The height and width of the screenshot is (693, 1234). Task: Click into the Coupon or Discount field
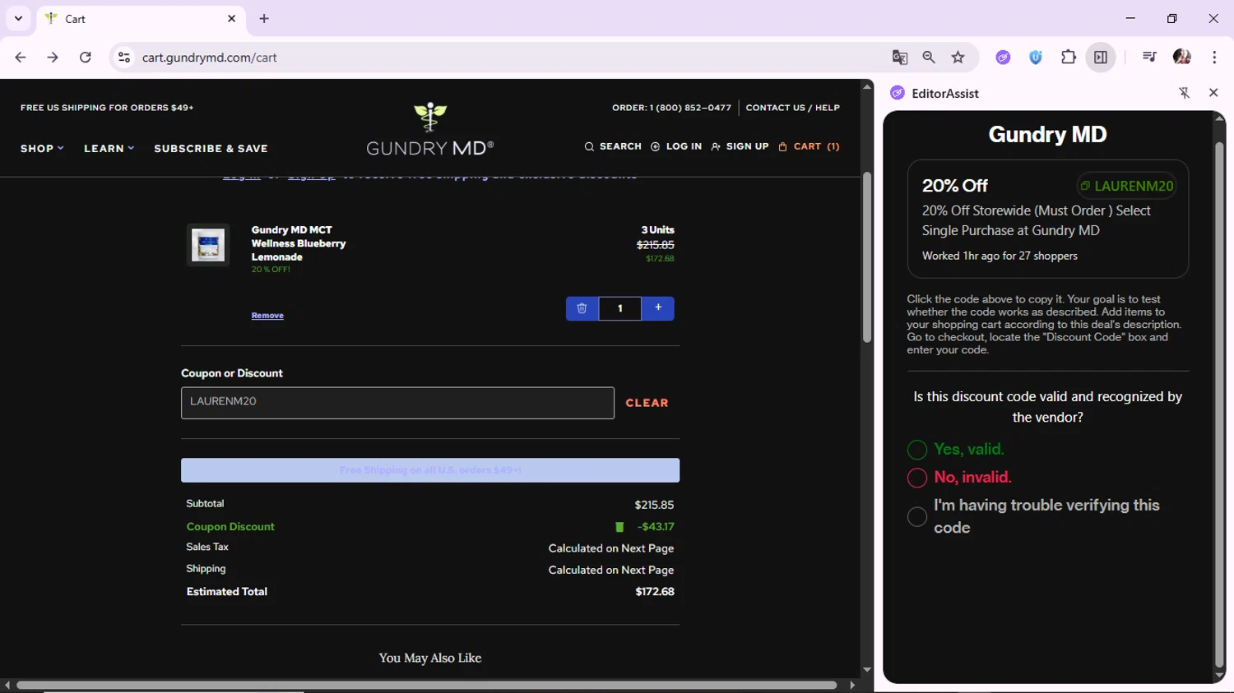[397, 403]
